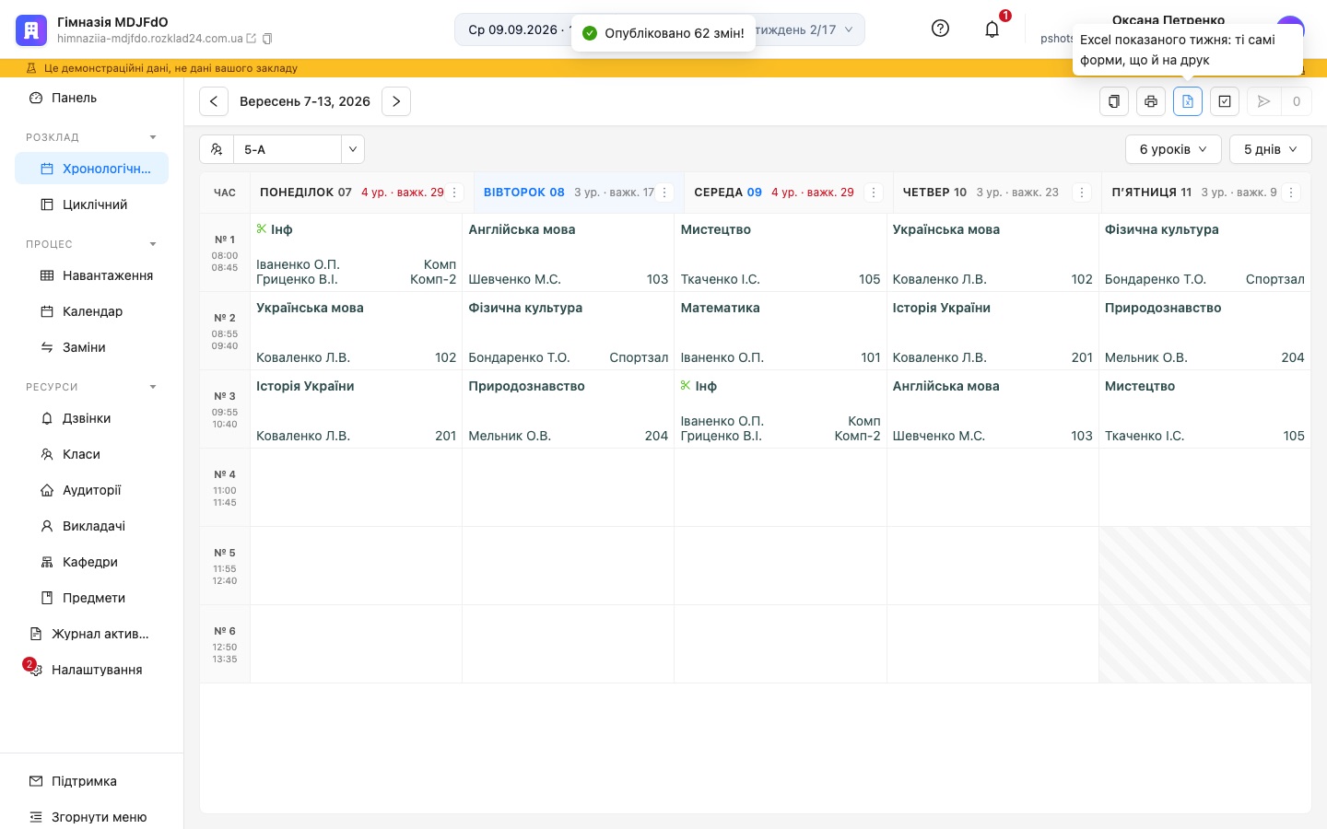Open Навантаження page

pyautogui.click(x=91, y=275)
